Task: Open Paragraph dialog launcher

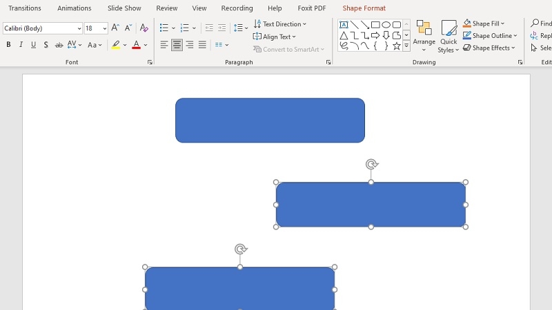Action: [x=328, y=62]
